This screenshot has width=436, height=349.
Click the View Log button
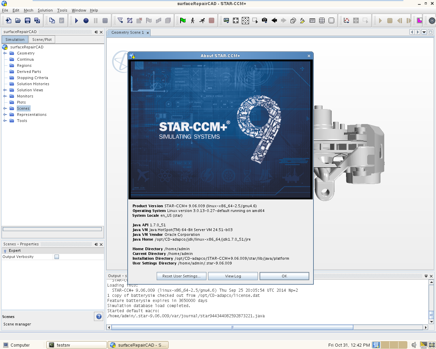click(x=233, y=276)
